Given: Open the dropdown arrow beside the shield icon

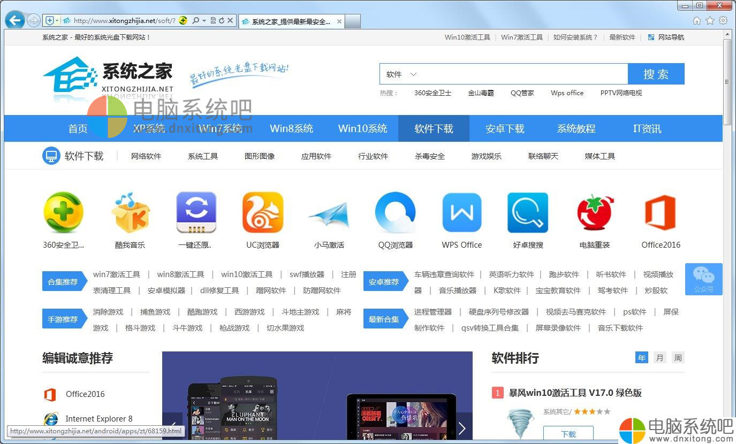Looking at the screenshot, I should click(57, 20).
